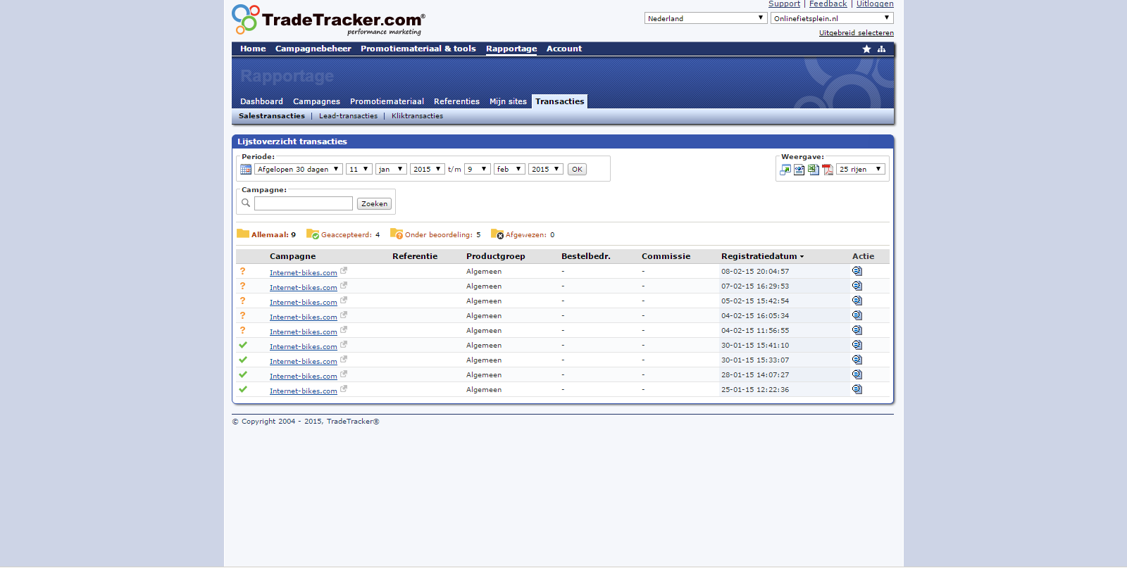View details of transaction 30-01-15 15:41:10
The image size is (1127, 568).
pyautogui.click(x=857, y=345)
